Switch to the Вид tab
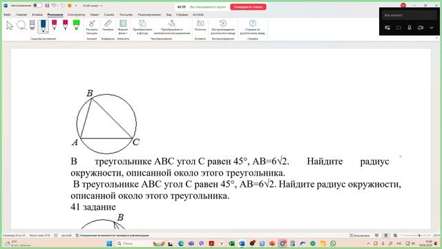 [x=169, y=15]
